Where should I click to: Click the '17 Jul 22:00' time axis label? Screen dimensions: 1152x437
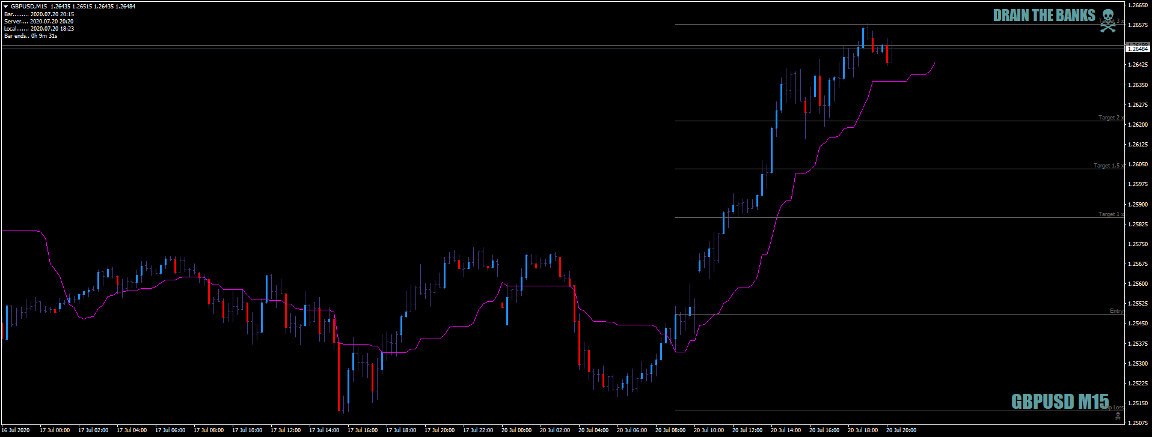[478, 430]
